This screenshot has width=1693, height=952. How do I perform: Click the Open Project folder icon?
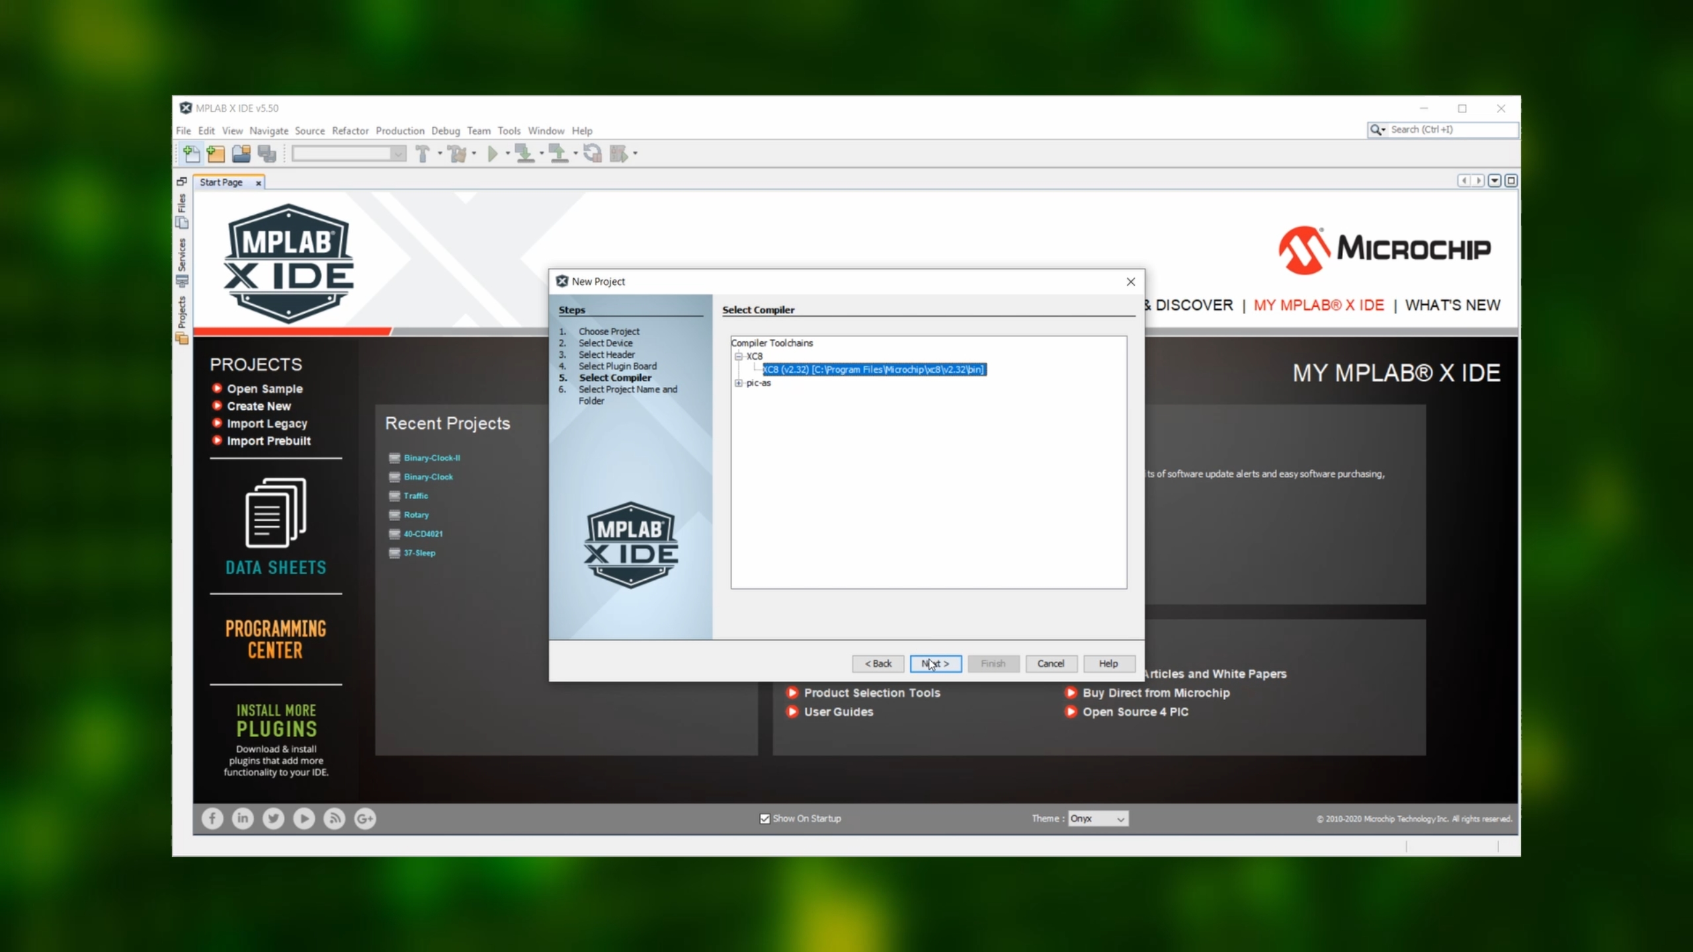[241, 154]
